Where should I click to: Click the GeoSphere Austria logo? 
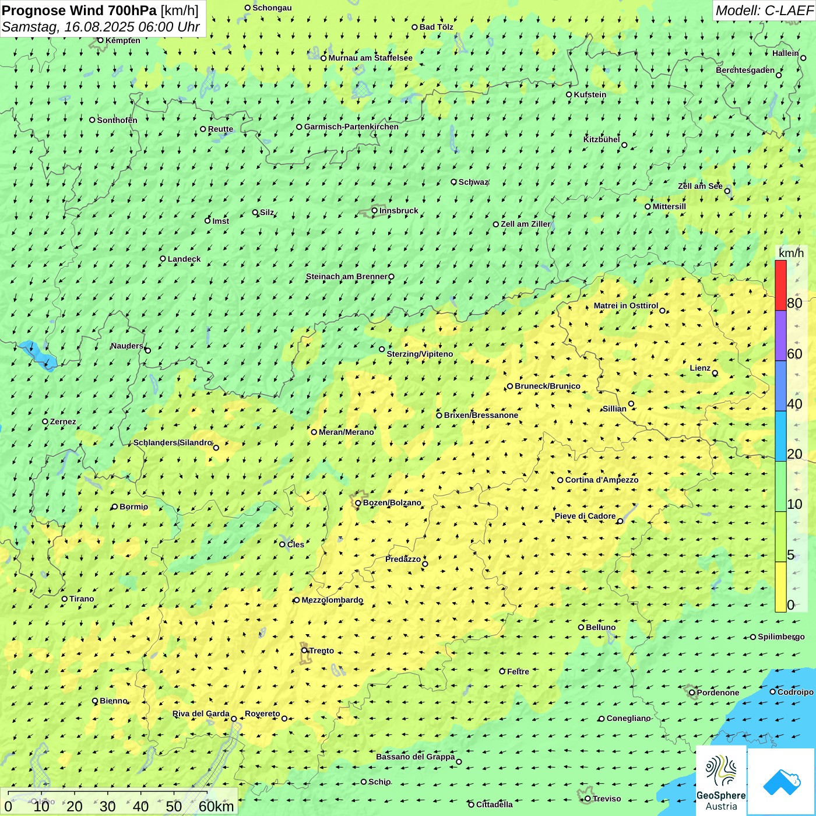(721, 781)
